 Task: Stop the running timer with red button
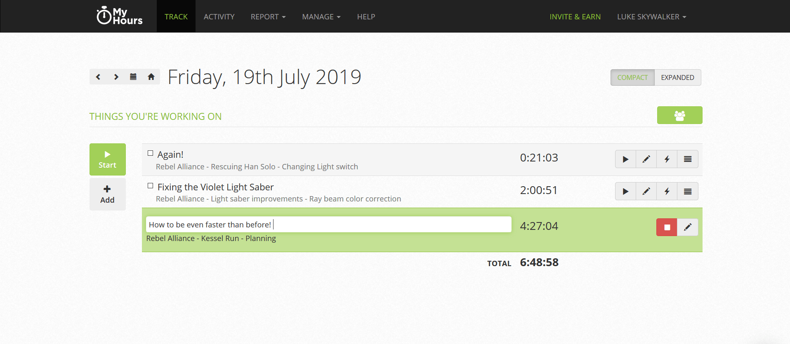click(x=667, y=227)
